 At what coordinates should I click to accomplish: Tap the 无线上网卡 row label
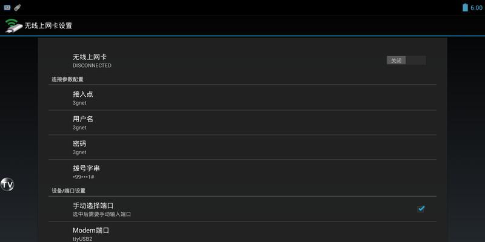[90, 57]
